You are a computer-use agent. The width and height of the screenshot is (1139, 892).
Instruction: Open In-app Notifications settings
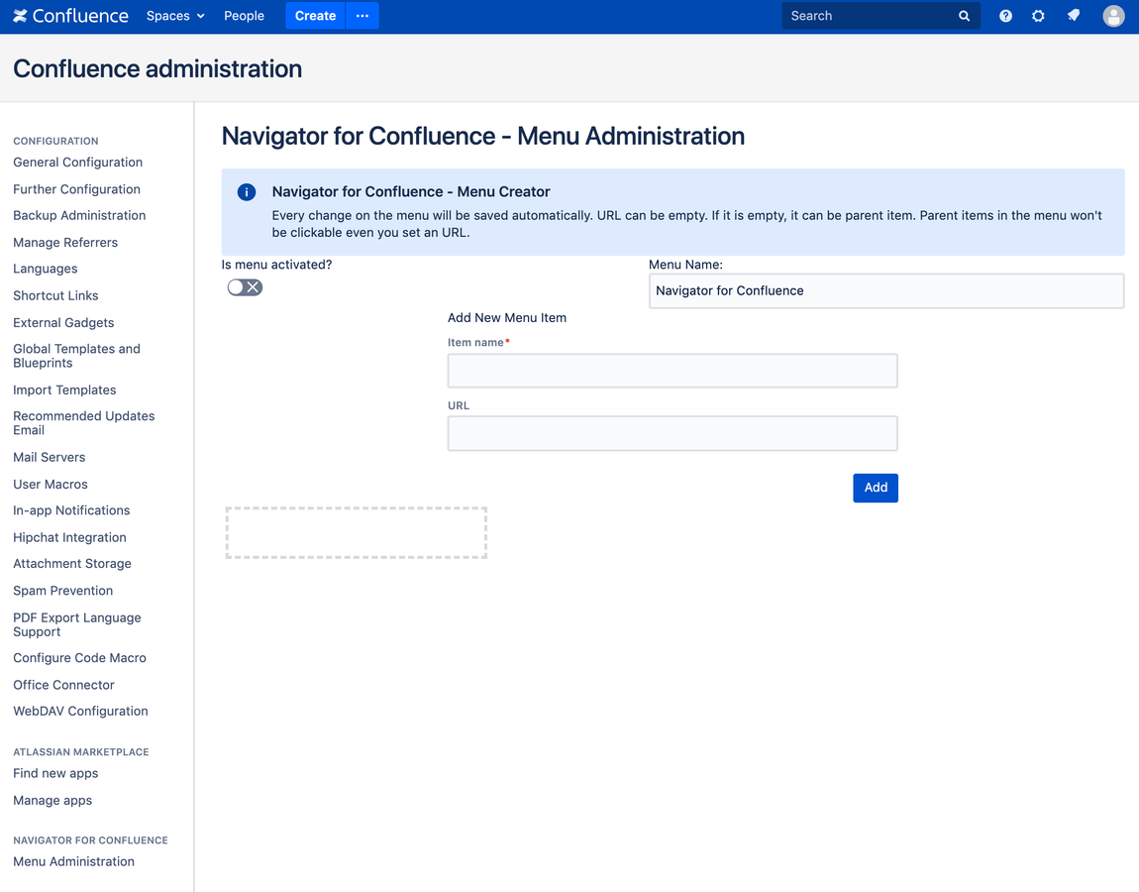coord(71,510)
